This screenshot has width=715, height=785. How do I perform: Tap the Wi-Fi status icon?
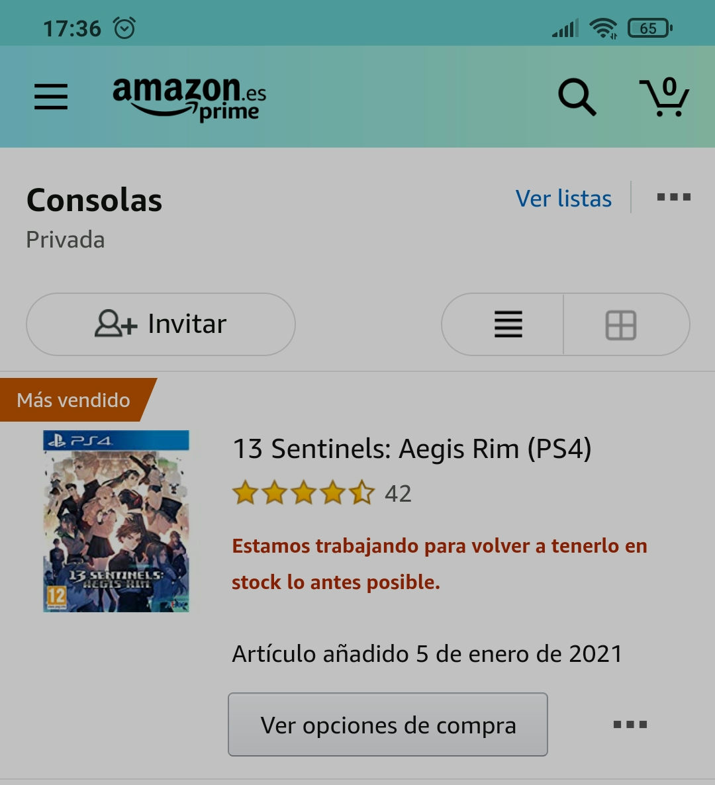point(603,28)
